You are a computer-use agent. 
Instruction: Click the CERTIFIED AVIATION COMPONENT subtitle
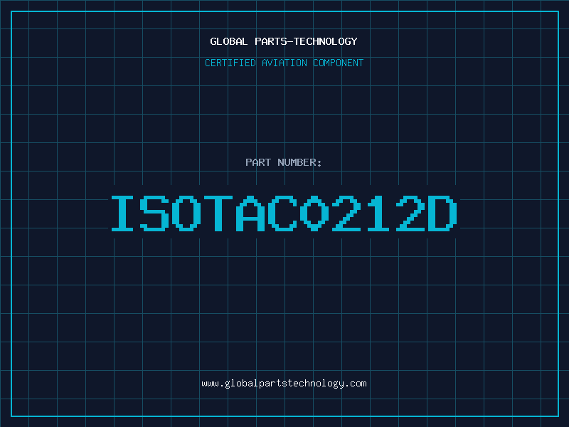[284, 63]
